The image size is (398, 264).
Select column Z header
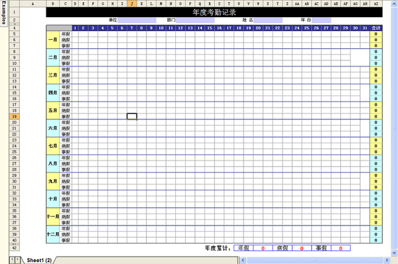coord(287,3)
